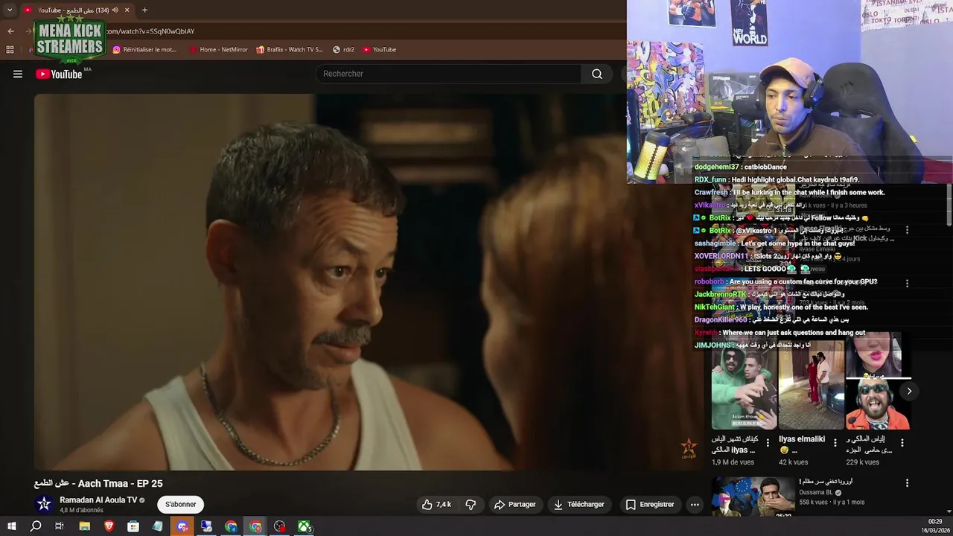Screen dimensions: 953x536
Task: Click the address bar URL
Action: (150, 31)
